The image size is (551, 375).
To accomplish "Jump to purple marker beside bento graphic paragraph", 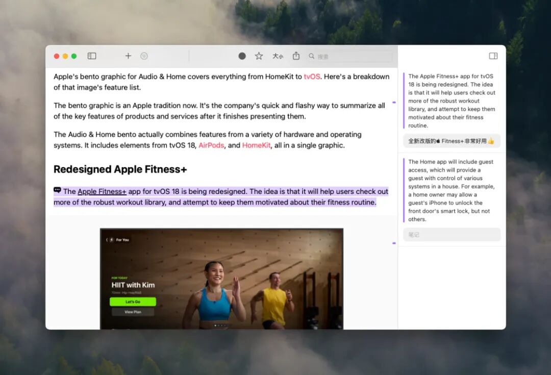I will [x=394, y=102].
